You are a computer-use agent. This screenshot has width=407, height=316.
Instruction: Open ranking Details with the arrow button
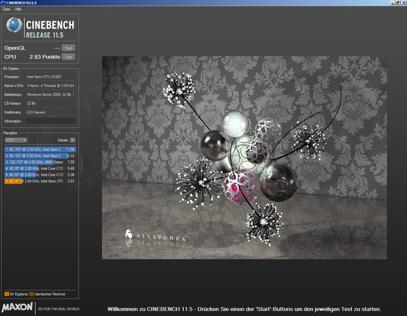73,140
